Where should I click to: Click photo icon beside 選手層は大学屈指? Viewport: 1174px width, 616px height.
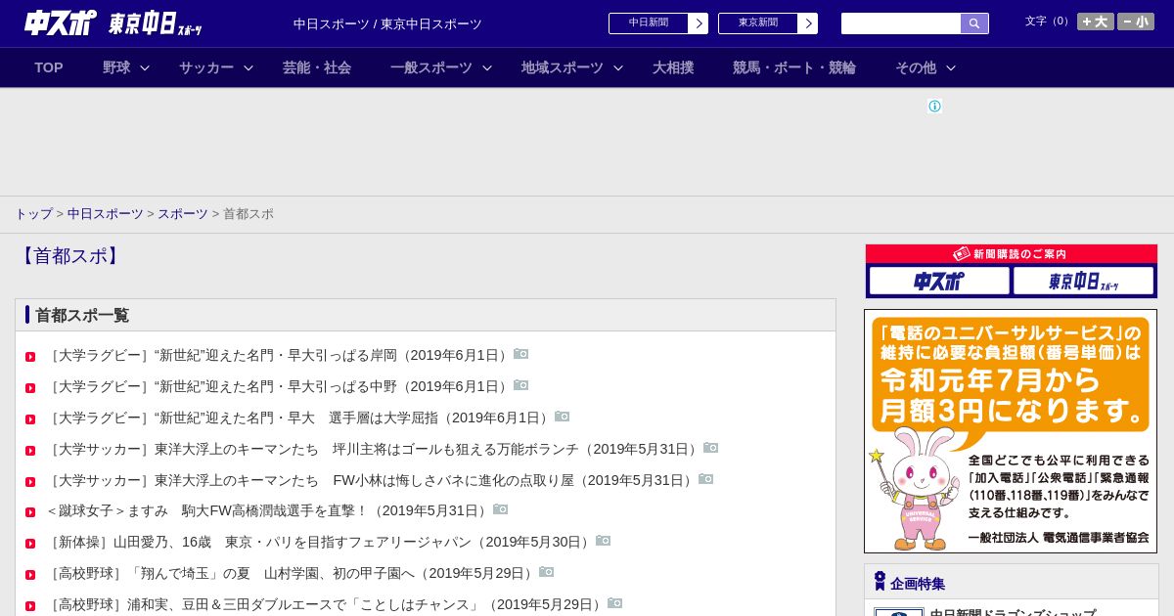tap(563, 417)
